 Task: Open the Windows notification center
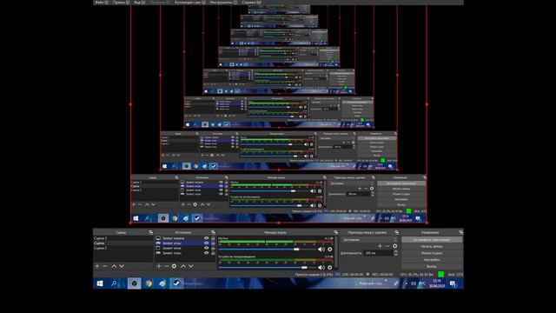(x=453, y=283)
